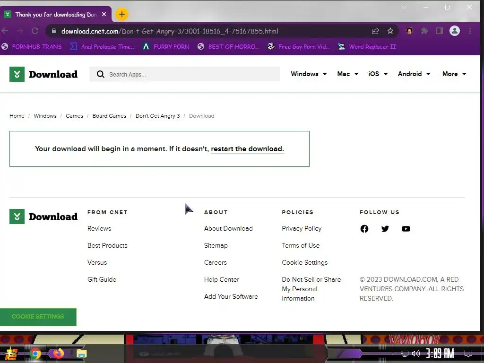Click the footer Download logo
484x363 pixels.
(x=43, y=216)
